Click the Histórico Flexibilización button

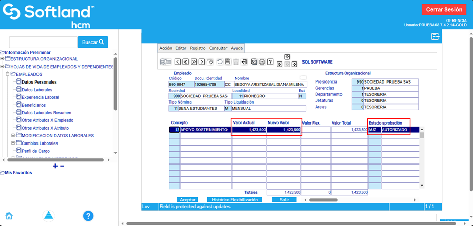pos(235,200)
